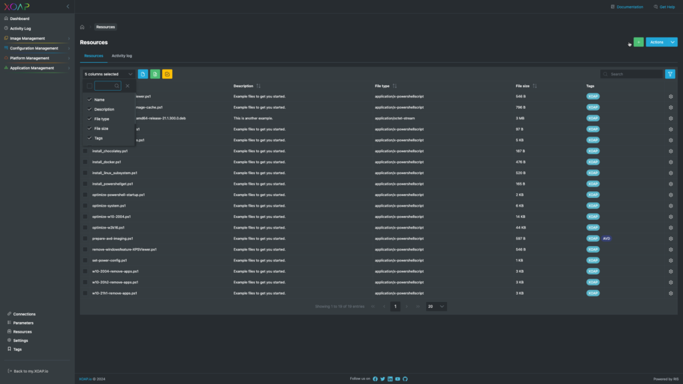Toggle the Tags column checkbox
683x384 pixels.
pyautogui.click(x=90, y=138)
